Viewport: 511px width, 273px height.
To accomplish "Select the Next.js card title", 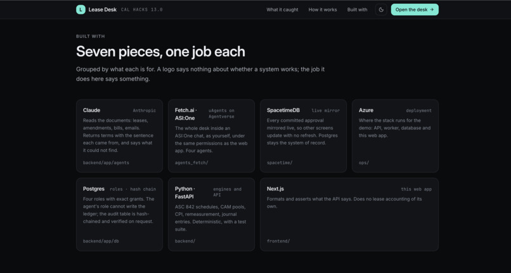I will pos(275,189).
